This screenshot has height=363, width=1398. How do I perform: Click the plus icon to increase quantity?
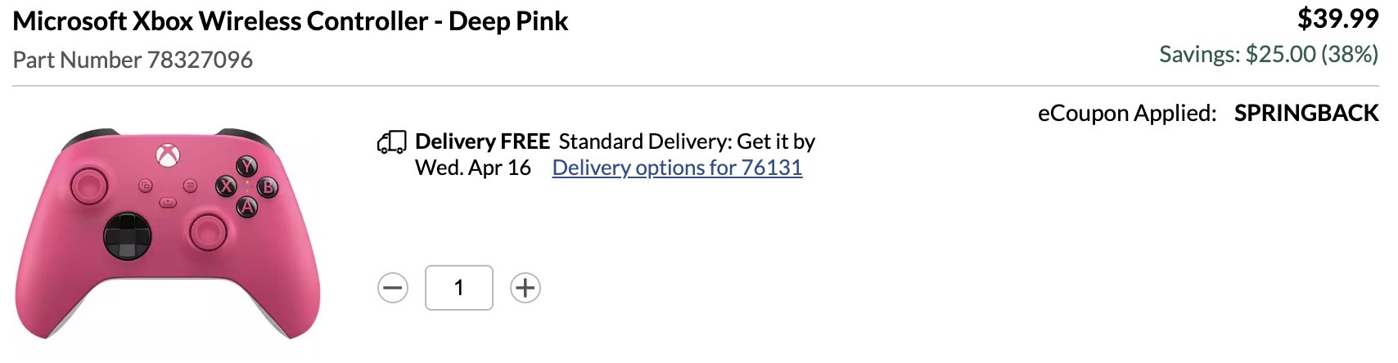pyautogui.click(x=525, y=288)
